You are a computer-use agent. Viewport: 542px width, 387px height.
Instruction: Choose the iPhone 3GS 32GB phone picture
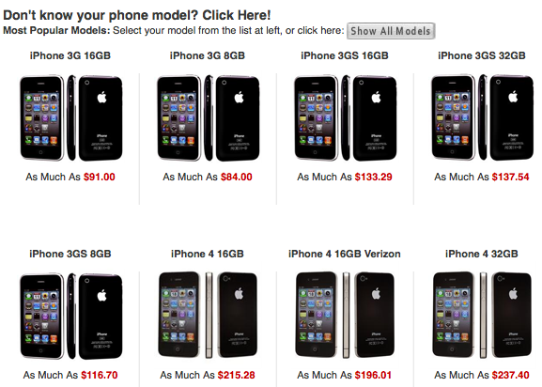tap(482, 117)
